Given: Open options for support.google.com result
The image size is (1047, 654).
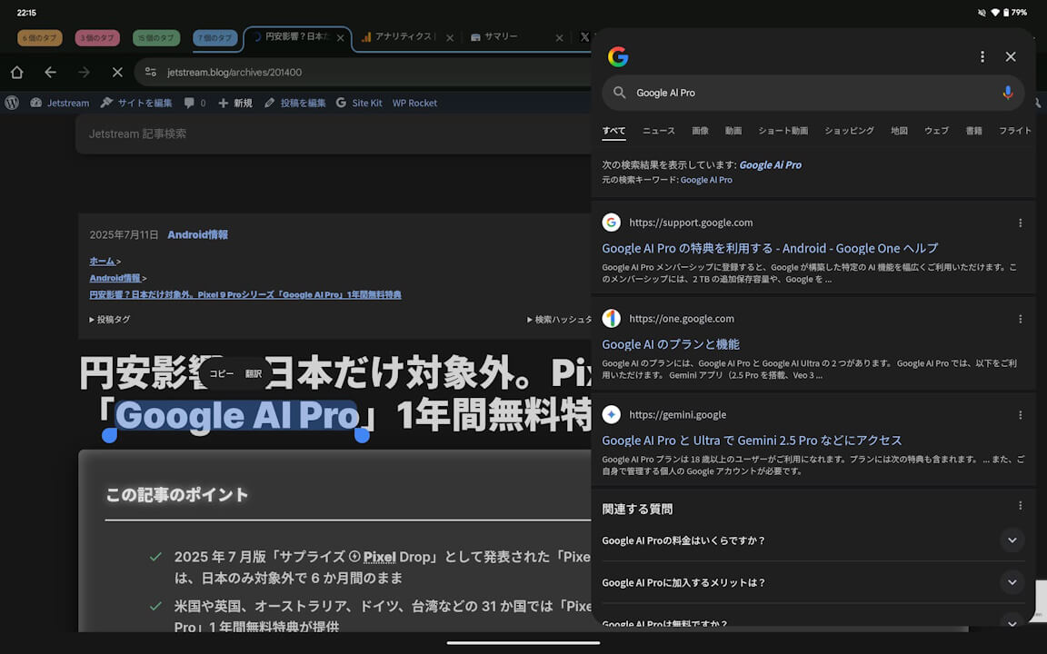Looking at the screenshot, I should click(1021, 223).
